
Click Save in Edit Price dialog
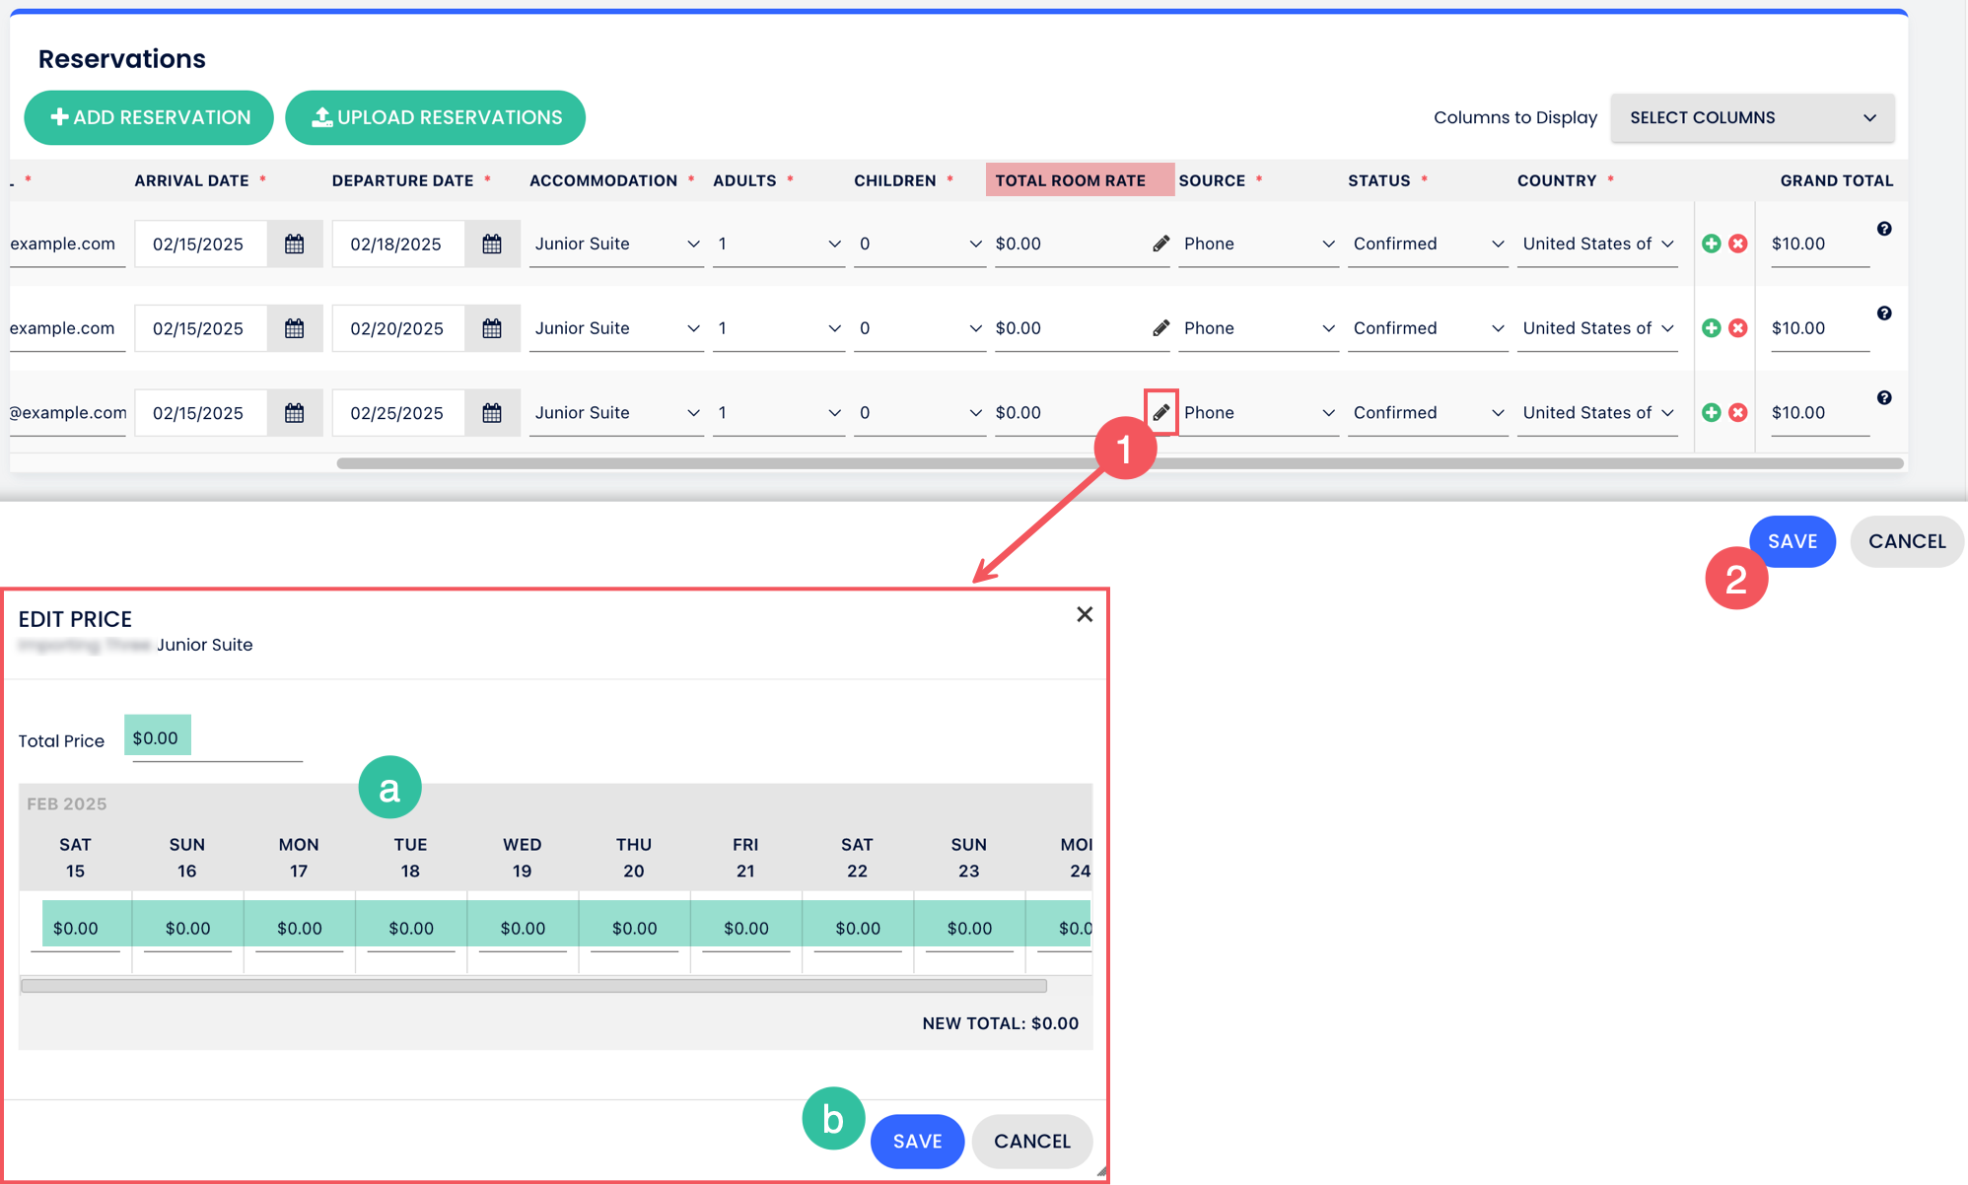tap(916, 1141)
